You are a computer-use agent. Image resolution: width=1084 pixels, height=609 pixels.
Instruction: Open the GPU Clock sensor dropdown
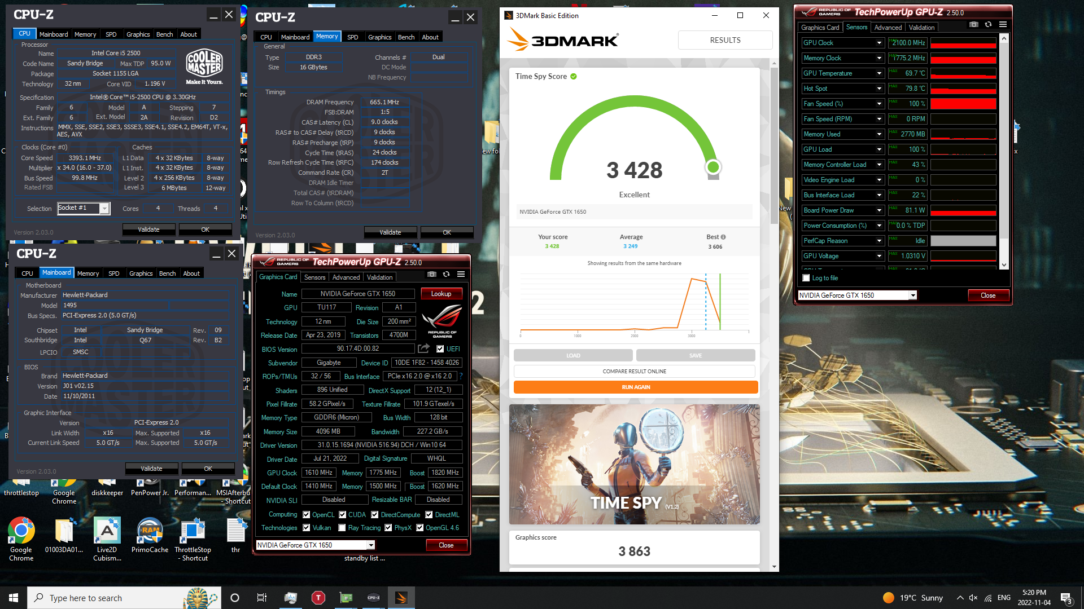(879, 43)
